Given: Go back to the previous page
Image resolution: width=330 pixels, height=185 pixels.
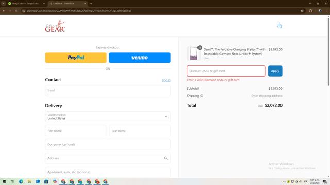Looking at the screenshot, I should (x=4, y=11).
